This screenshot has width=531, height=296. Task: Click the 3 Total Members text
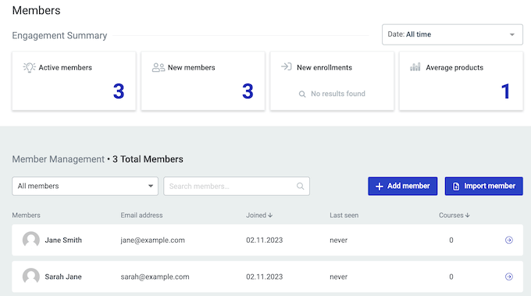(x=148, y=159)
